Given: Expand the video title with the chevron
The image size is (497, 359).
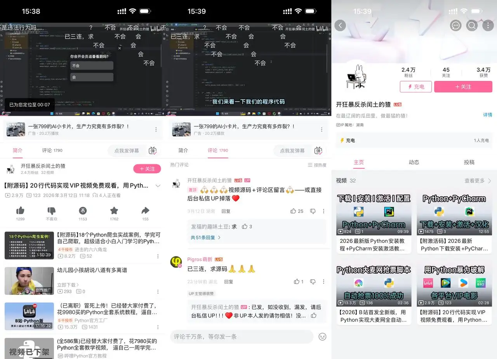Looking at the screenshot, I should coord(158,186).
